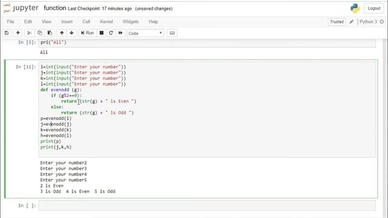This screenshot has height=218, width=388.
Task: Copy the selected cell using the copy icon
Action: pyautogui.click(x=39, y=33)
